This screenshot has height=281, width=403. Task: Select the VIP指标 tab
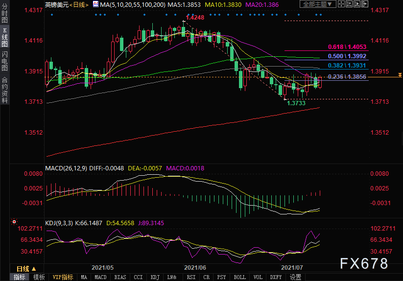tap(63, 277)
